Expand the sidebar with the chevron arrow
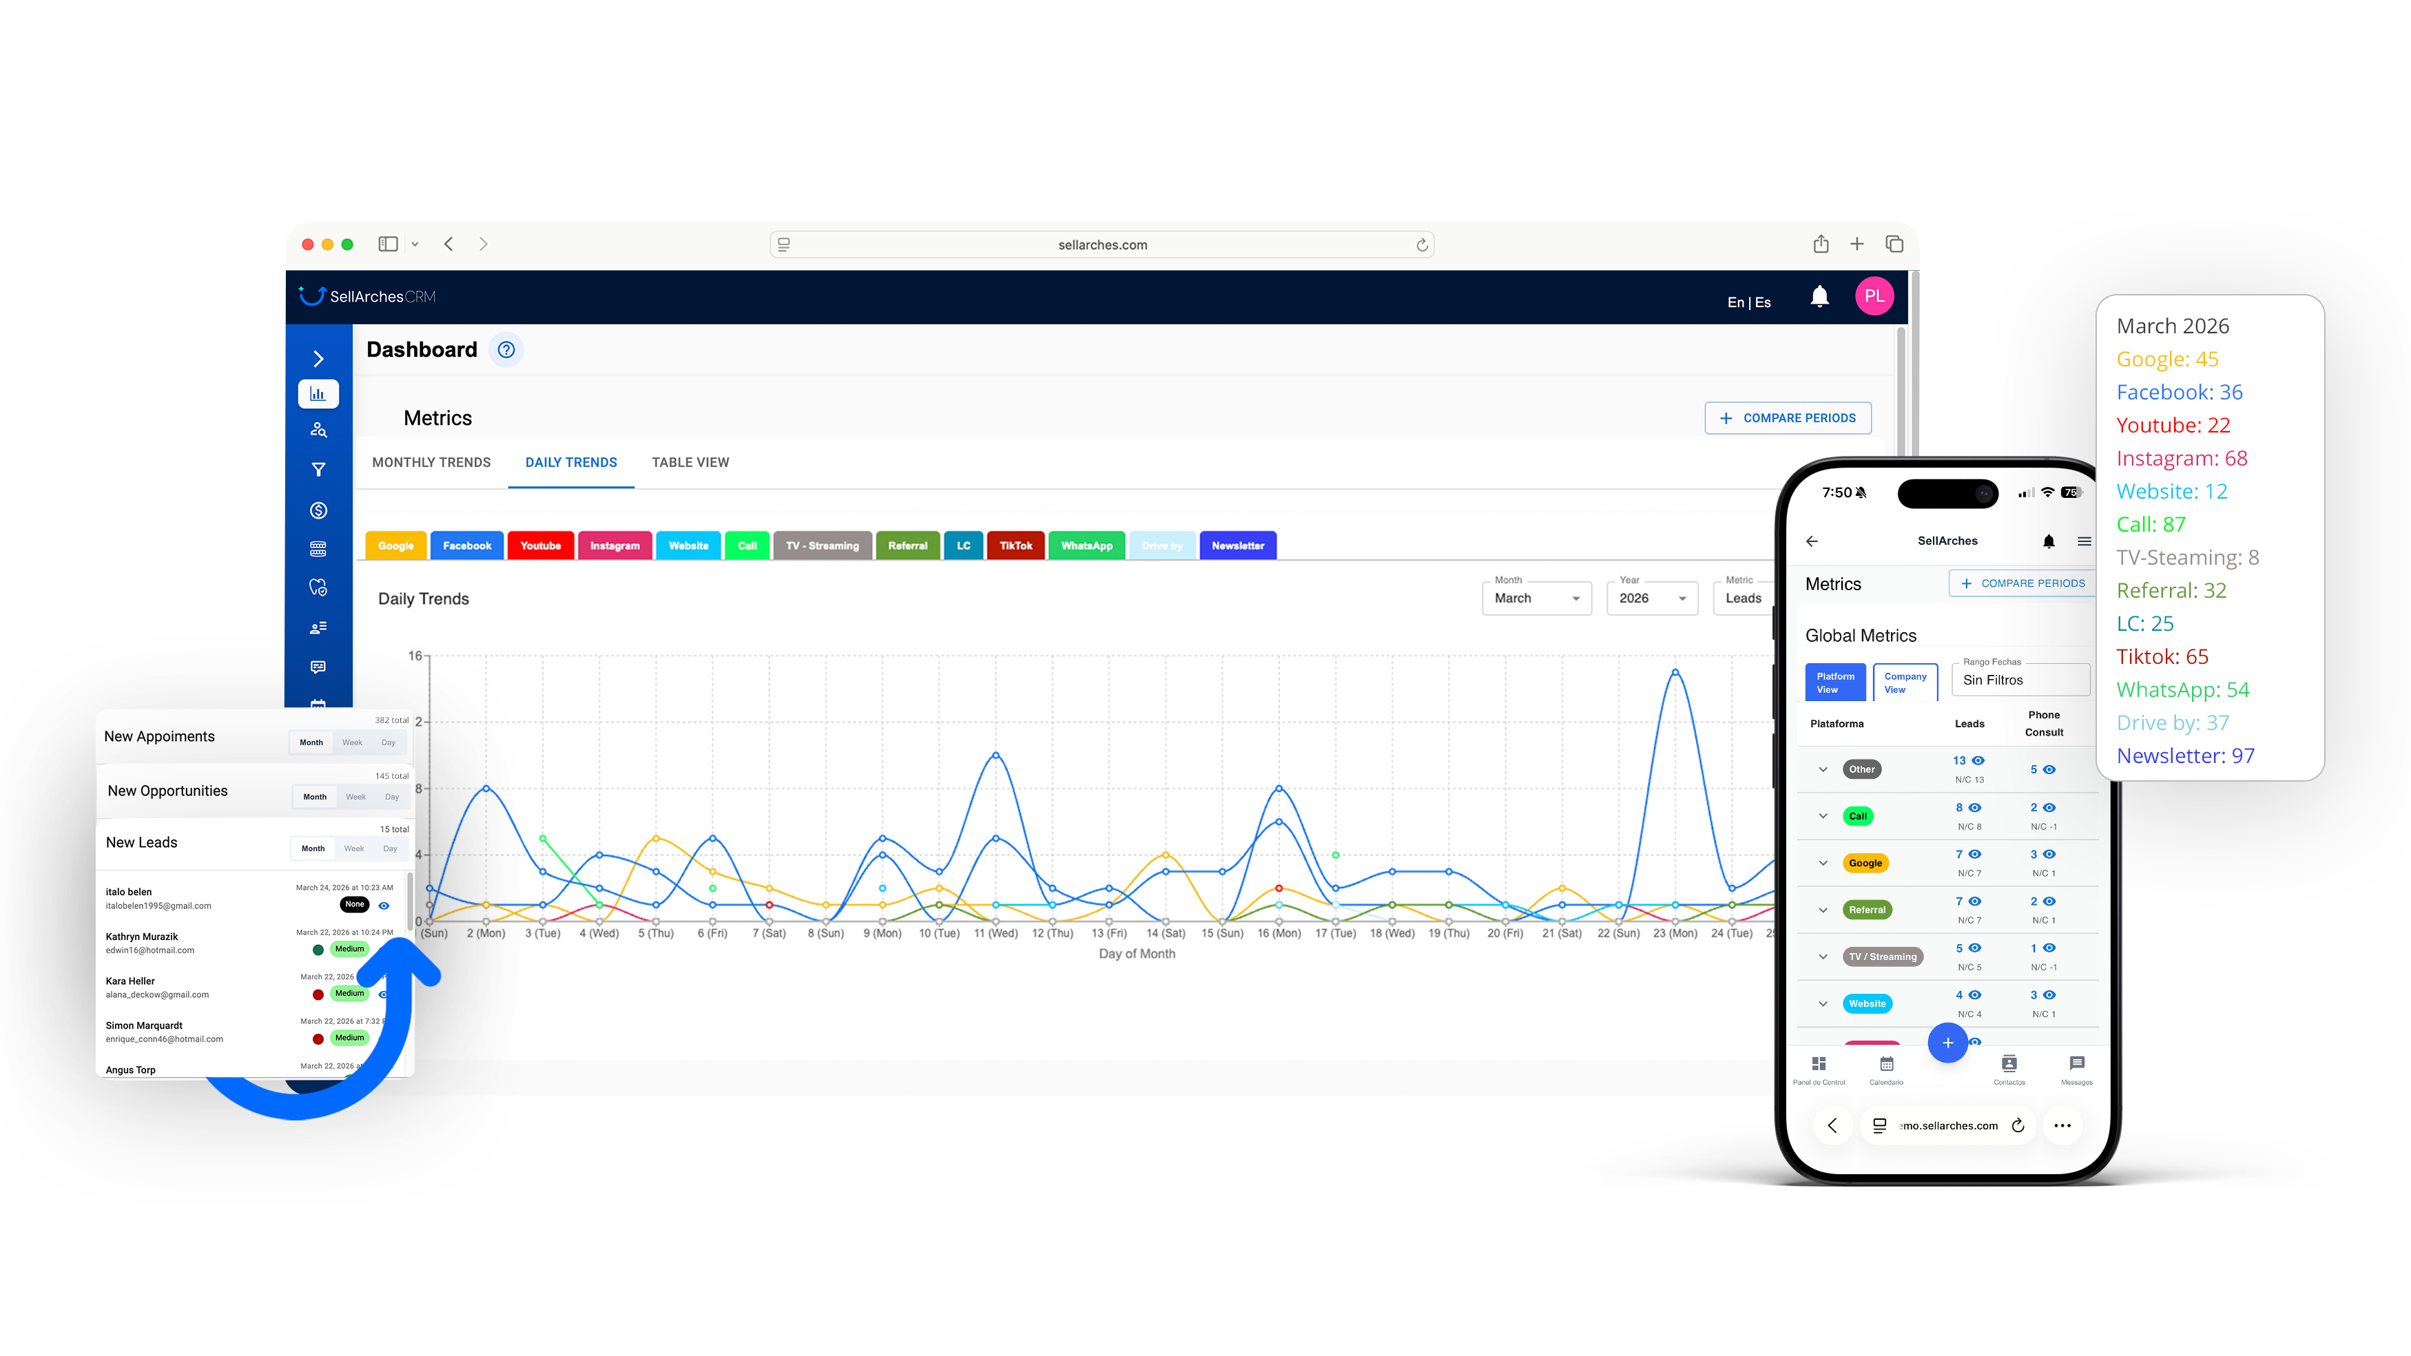This screenshot has width=2411, height=1356. [x=318, y=358]
